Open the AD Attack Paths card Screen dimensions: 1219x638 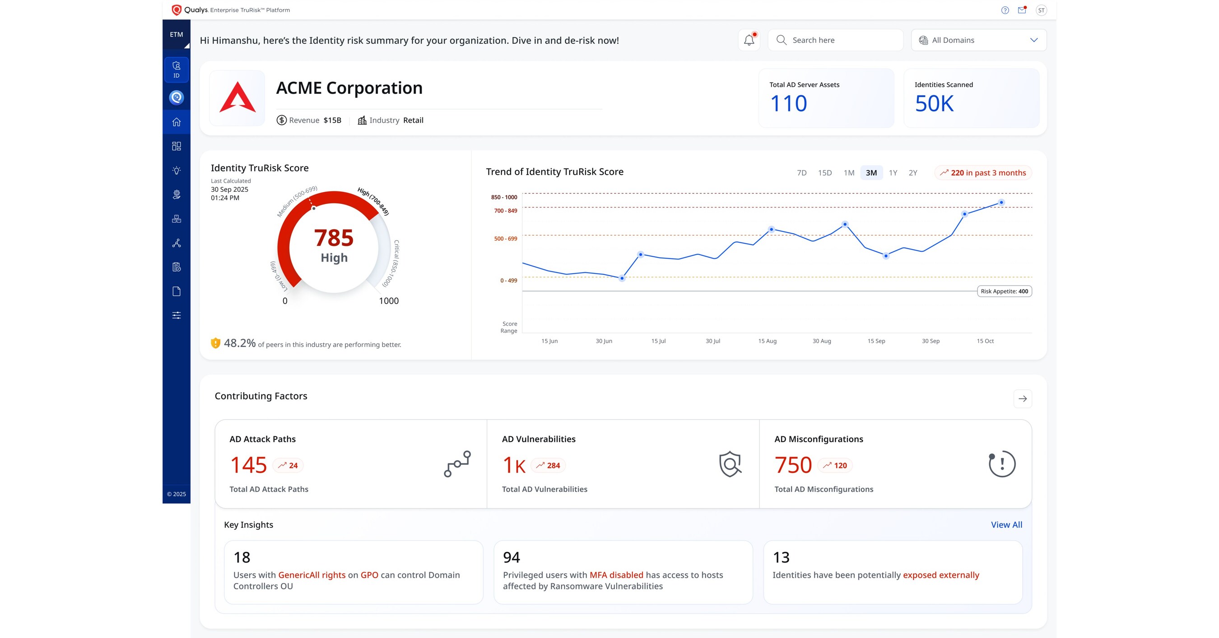tap(351, 464)
